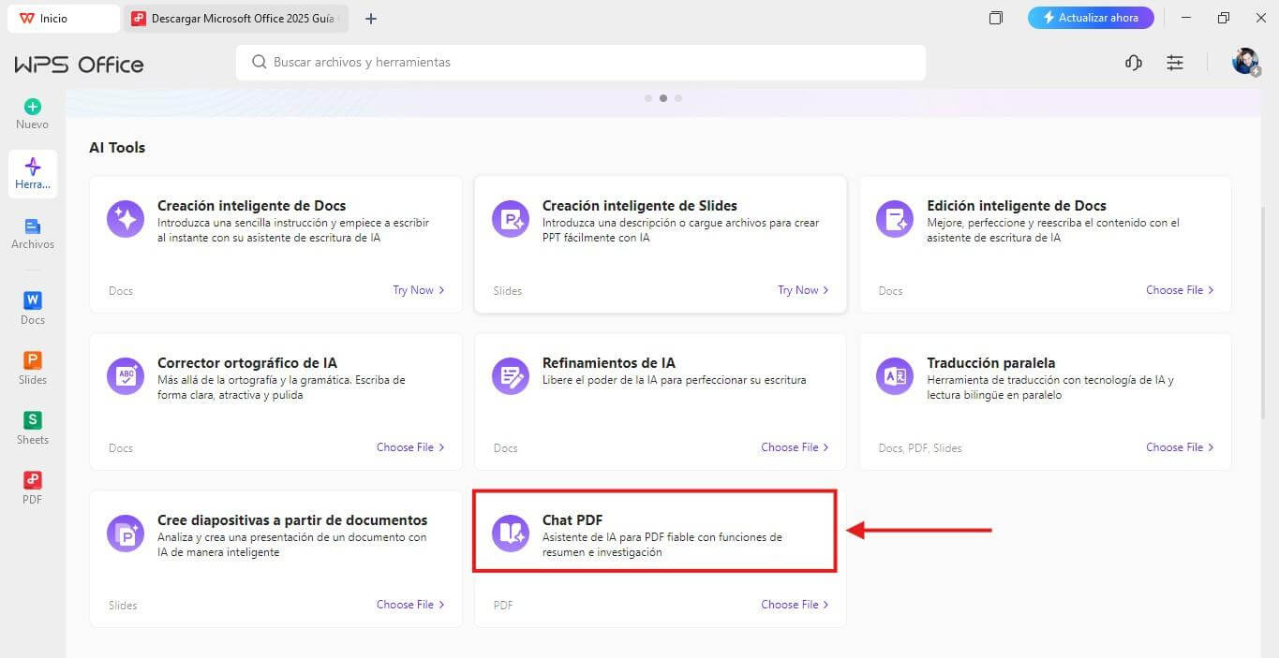Select the first carousel page dot
Image resolution: width=1279 pixels, height=658 pixels.
coord(648,98)
